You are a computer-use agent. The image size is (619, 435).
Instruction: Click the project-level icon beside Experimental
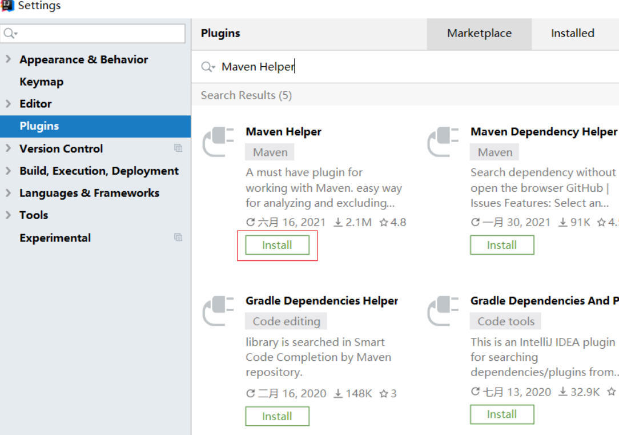click(178, 237)
